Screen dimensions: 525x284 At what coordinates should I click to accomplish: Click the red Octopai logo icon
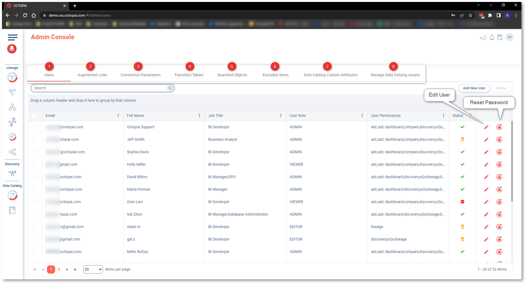click(12, 49)
